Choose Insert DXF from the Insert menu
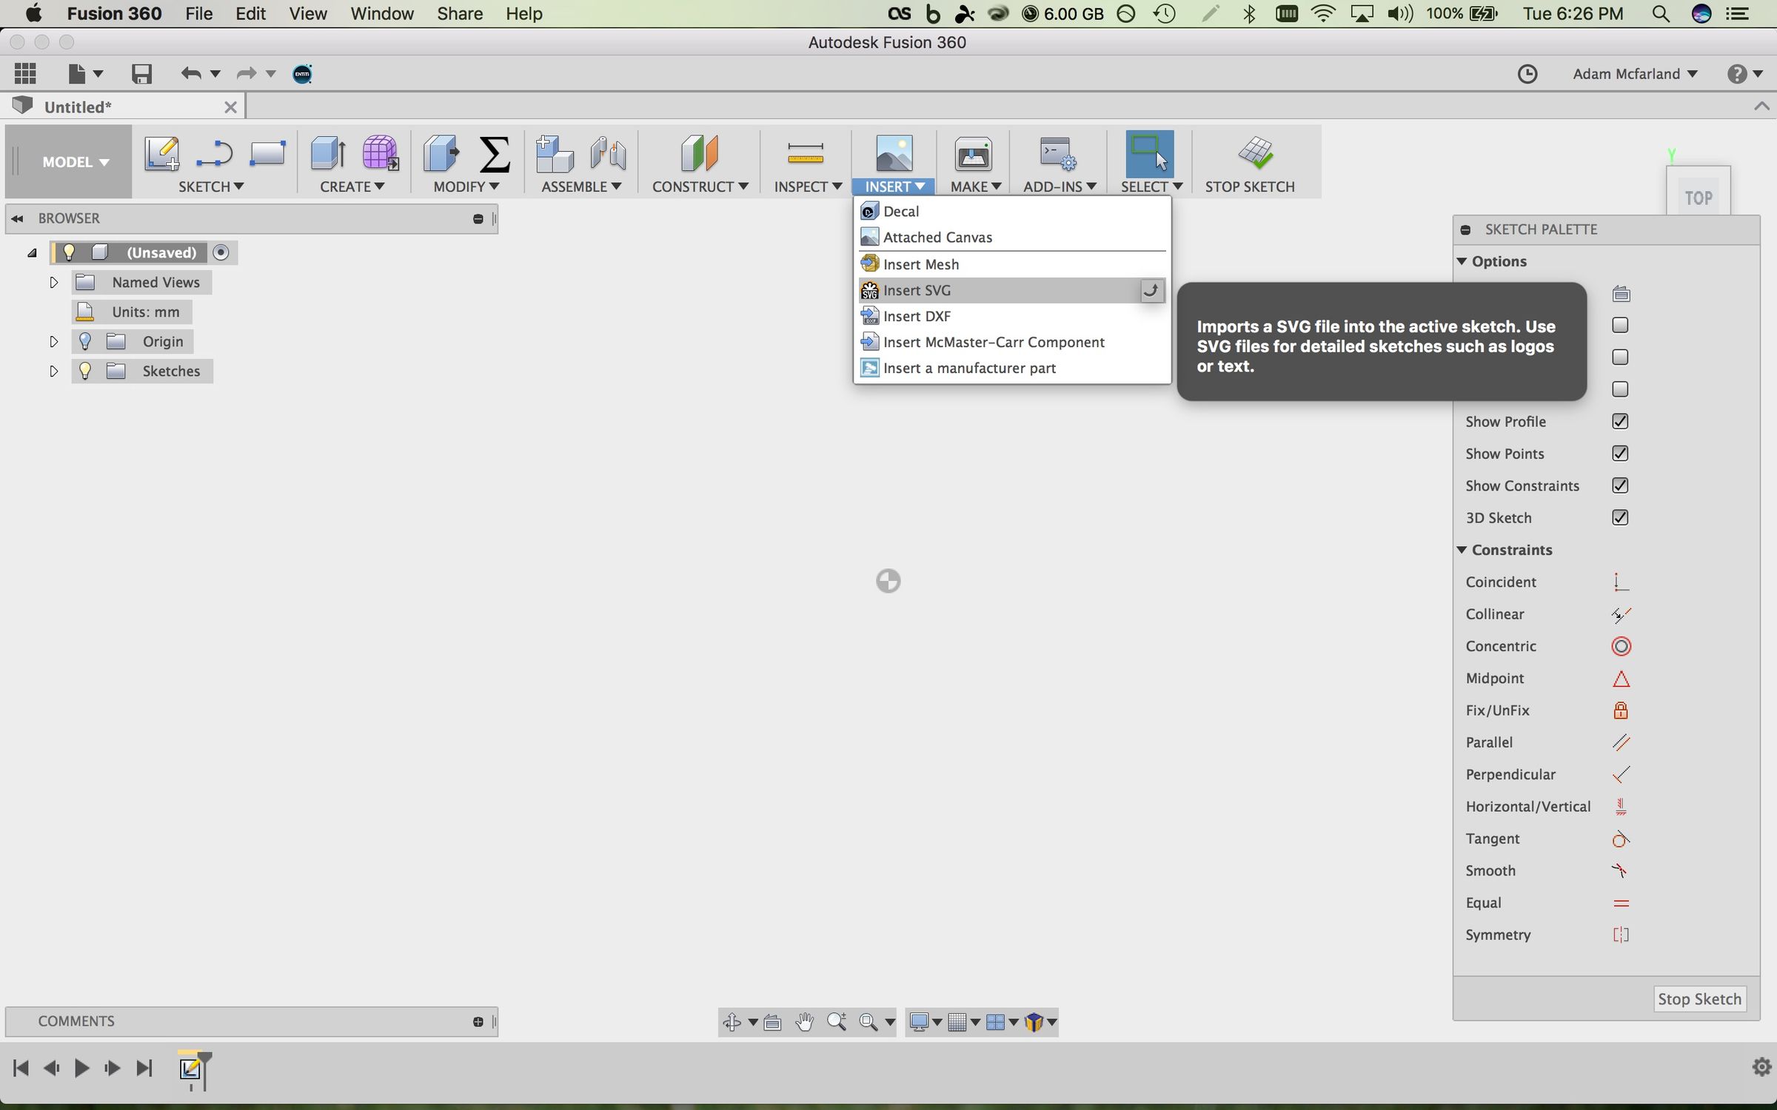This screenshot has height=1110, width=1777. click(x=917, y=316)
